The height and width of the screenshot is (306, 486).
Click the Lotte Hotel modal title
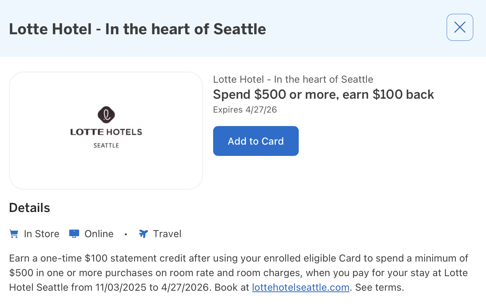[x=138, y=29]
